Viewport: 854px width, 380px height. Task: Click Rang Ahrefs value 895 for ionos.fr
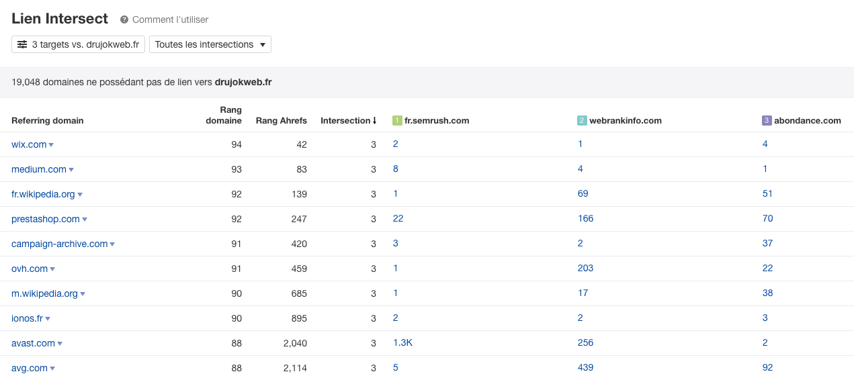299,318
